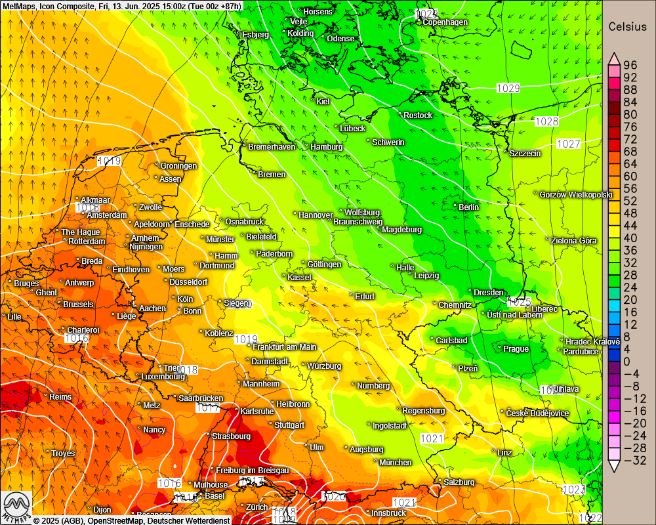The height and width of the screenshot is (525, 656).
Task: Select the 1028 isobar label near Szczecin
Action: click(x=546, y=121)
